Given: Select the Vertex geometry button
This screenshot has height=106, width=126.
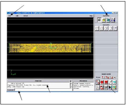Looking at the screenshot, I should 97,29.
